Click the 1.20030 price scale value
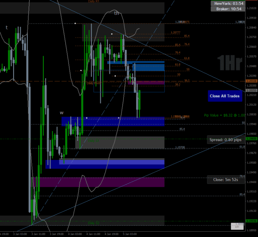The height and width of the screenshot is (237, 258). click(x=251, y=114)
